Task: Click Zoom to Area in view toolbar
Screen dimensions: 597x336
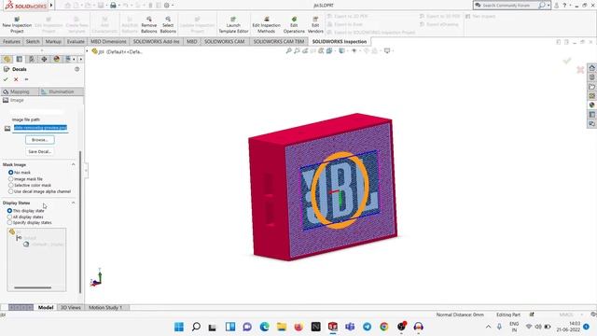Action: (x=297, y=50)
